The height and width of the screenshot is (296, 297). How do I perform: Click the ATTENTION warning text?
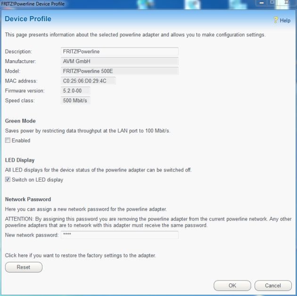tap(148, 222)
